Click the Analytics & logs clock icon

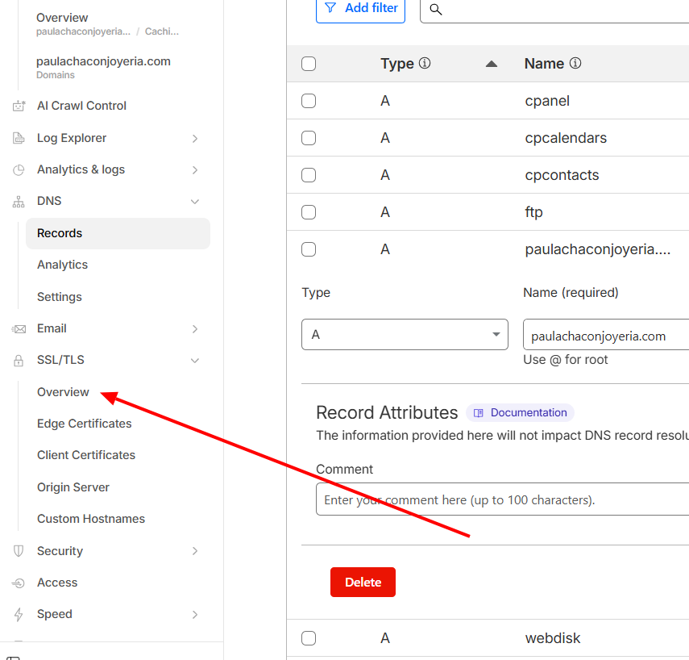point(19,169)
